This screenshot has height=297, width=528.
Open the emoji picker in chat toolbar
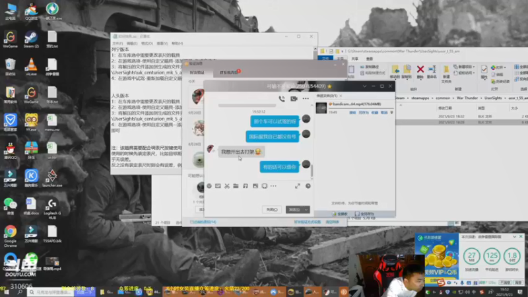coord(209,186)
